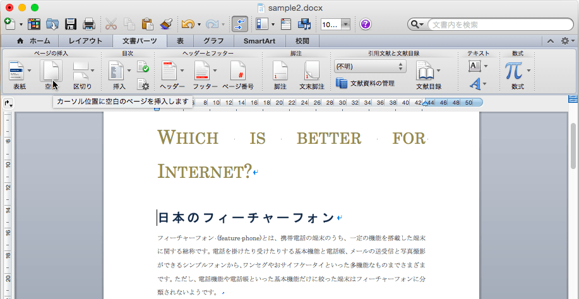Save the document with floppy icon
The image size is (579, 299).
coord(71,25)
